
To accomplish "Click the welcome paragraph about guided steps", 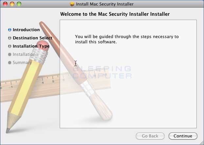I will [x=127, y=39].
